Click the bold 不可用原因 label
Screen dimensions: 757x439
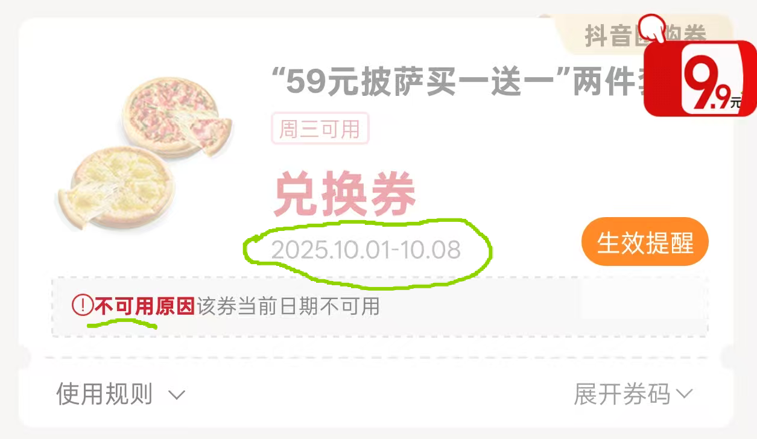(145, 306)
